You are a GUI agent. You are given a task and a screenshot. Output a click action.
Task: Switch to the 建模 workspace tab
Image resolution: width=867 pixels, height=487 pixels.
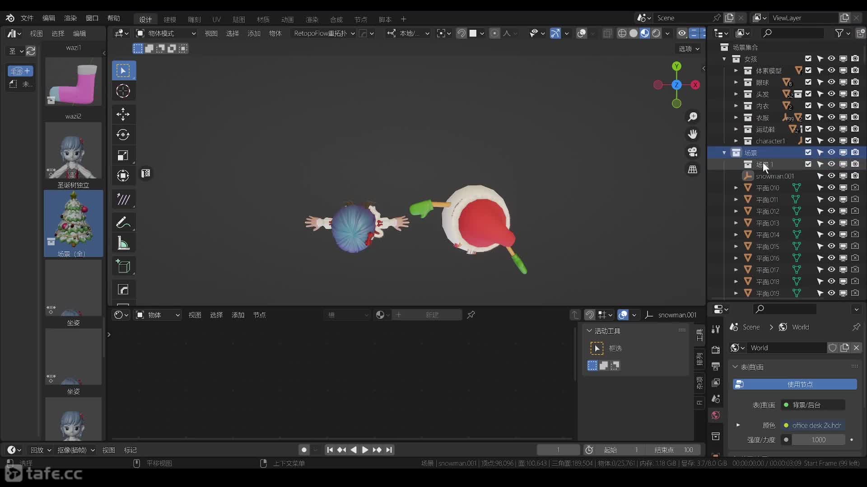click(170, 19)
